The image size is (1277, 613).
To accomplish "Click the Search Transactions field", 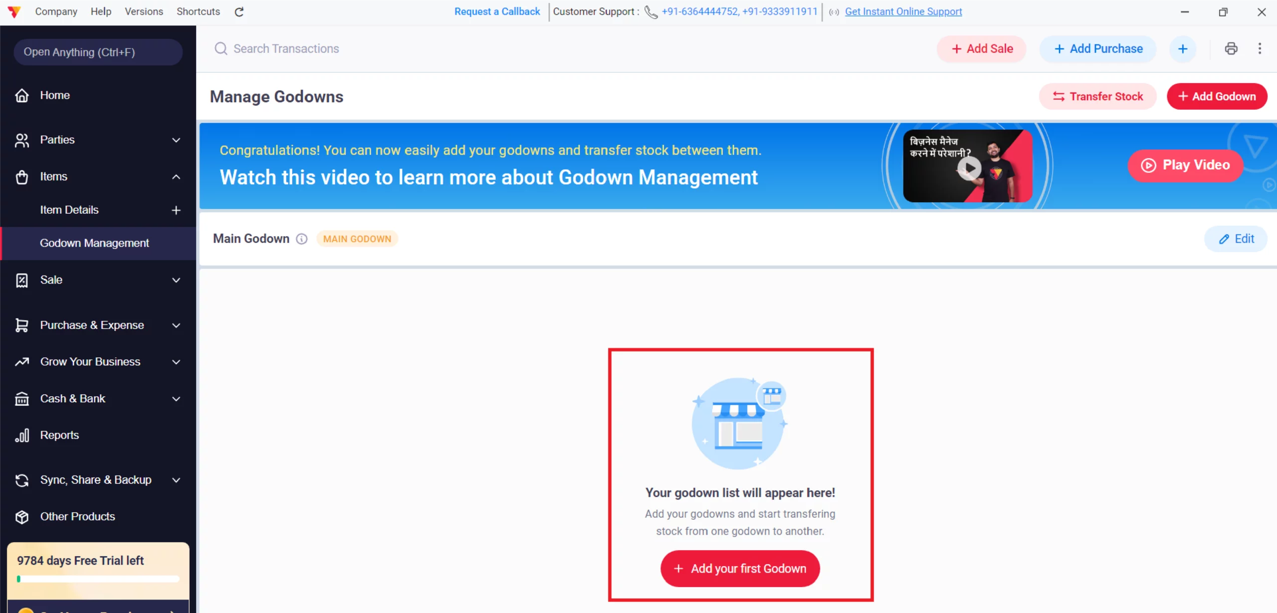I will (286, 48).
